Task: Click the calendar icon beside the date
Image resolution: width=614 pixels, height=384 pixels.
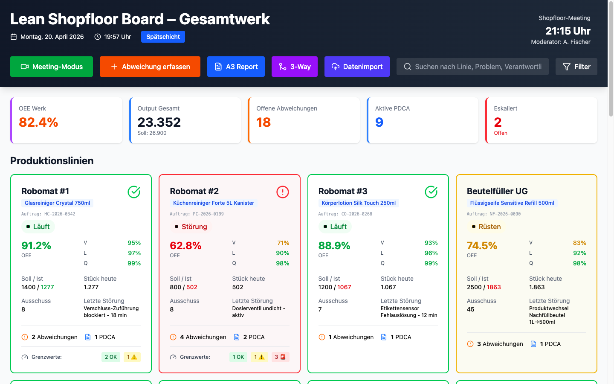Action: pos(13,37)
